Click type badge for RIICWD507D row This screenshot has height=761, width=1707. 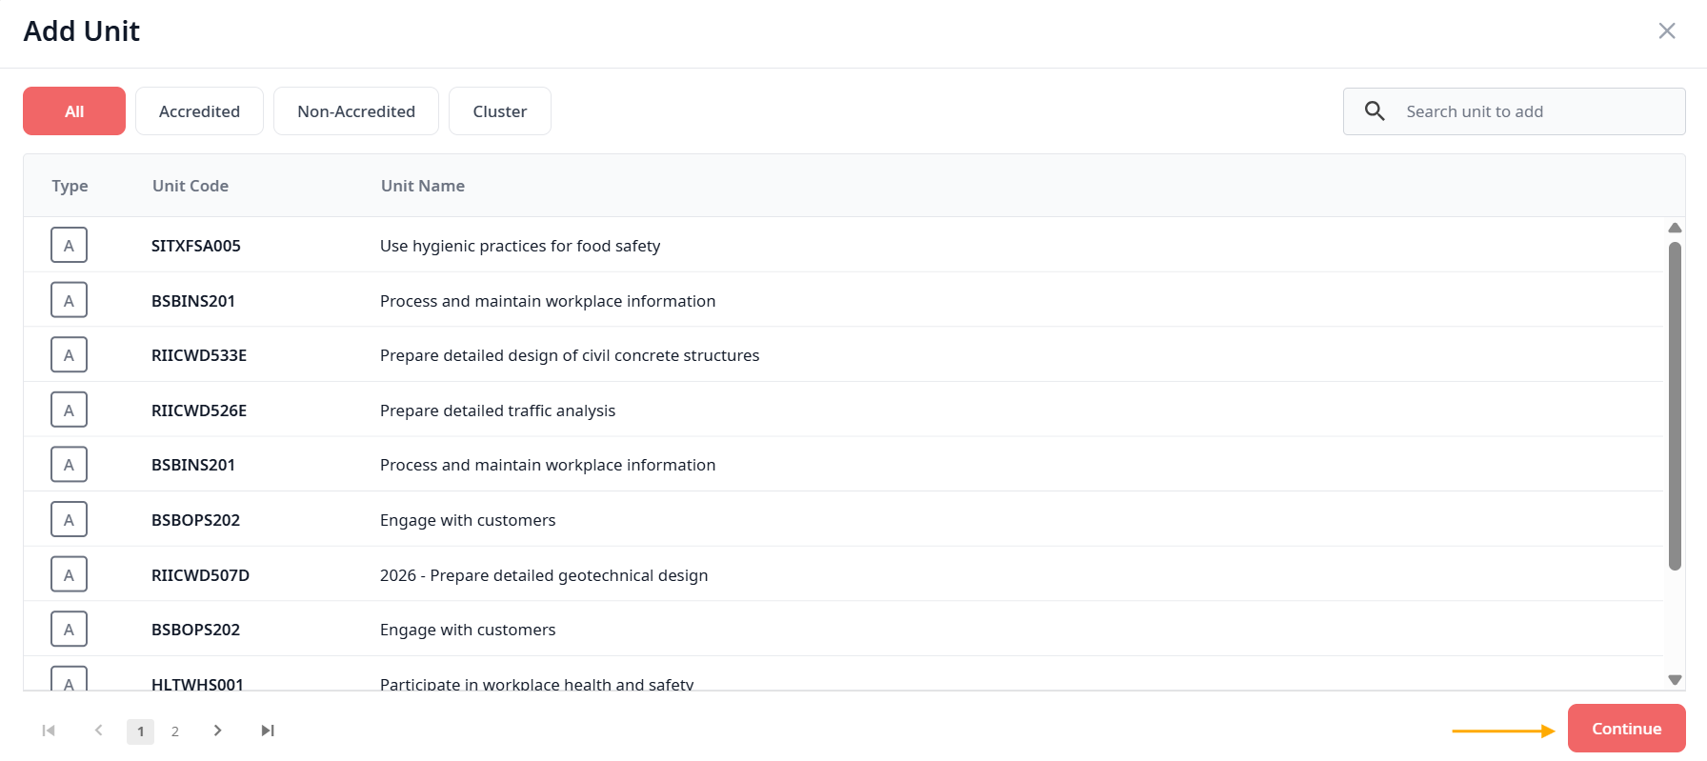(69, 575)
